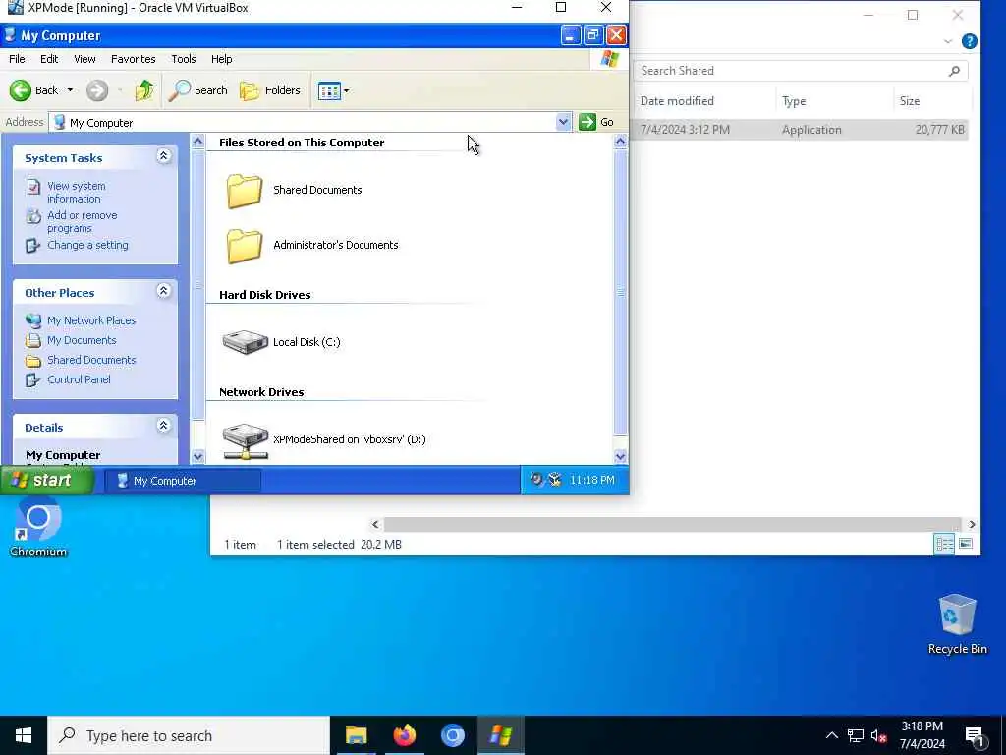Screen dimensions: 1006x755
Task: Click the XP Start button
Action: pos(47,480)
